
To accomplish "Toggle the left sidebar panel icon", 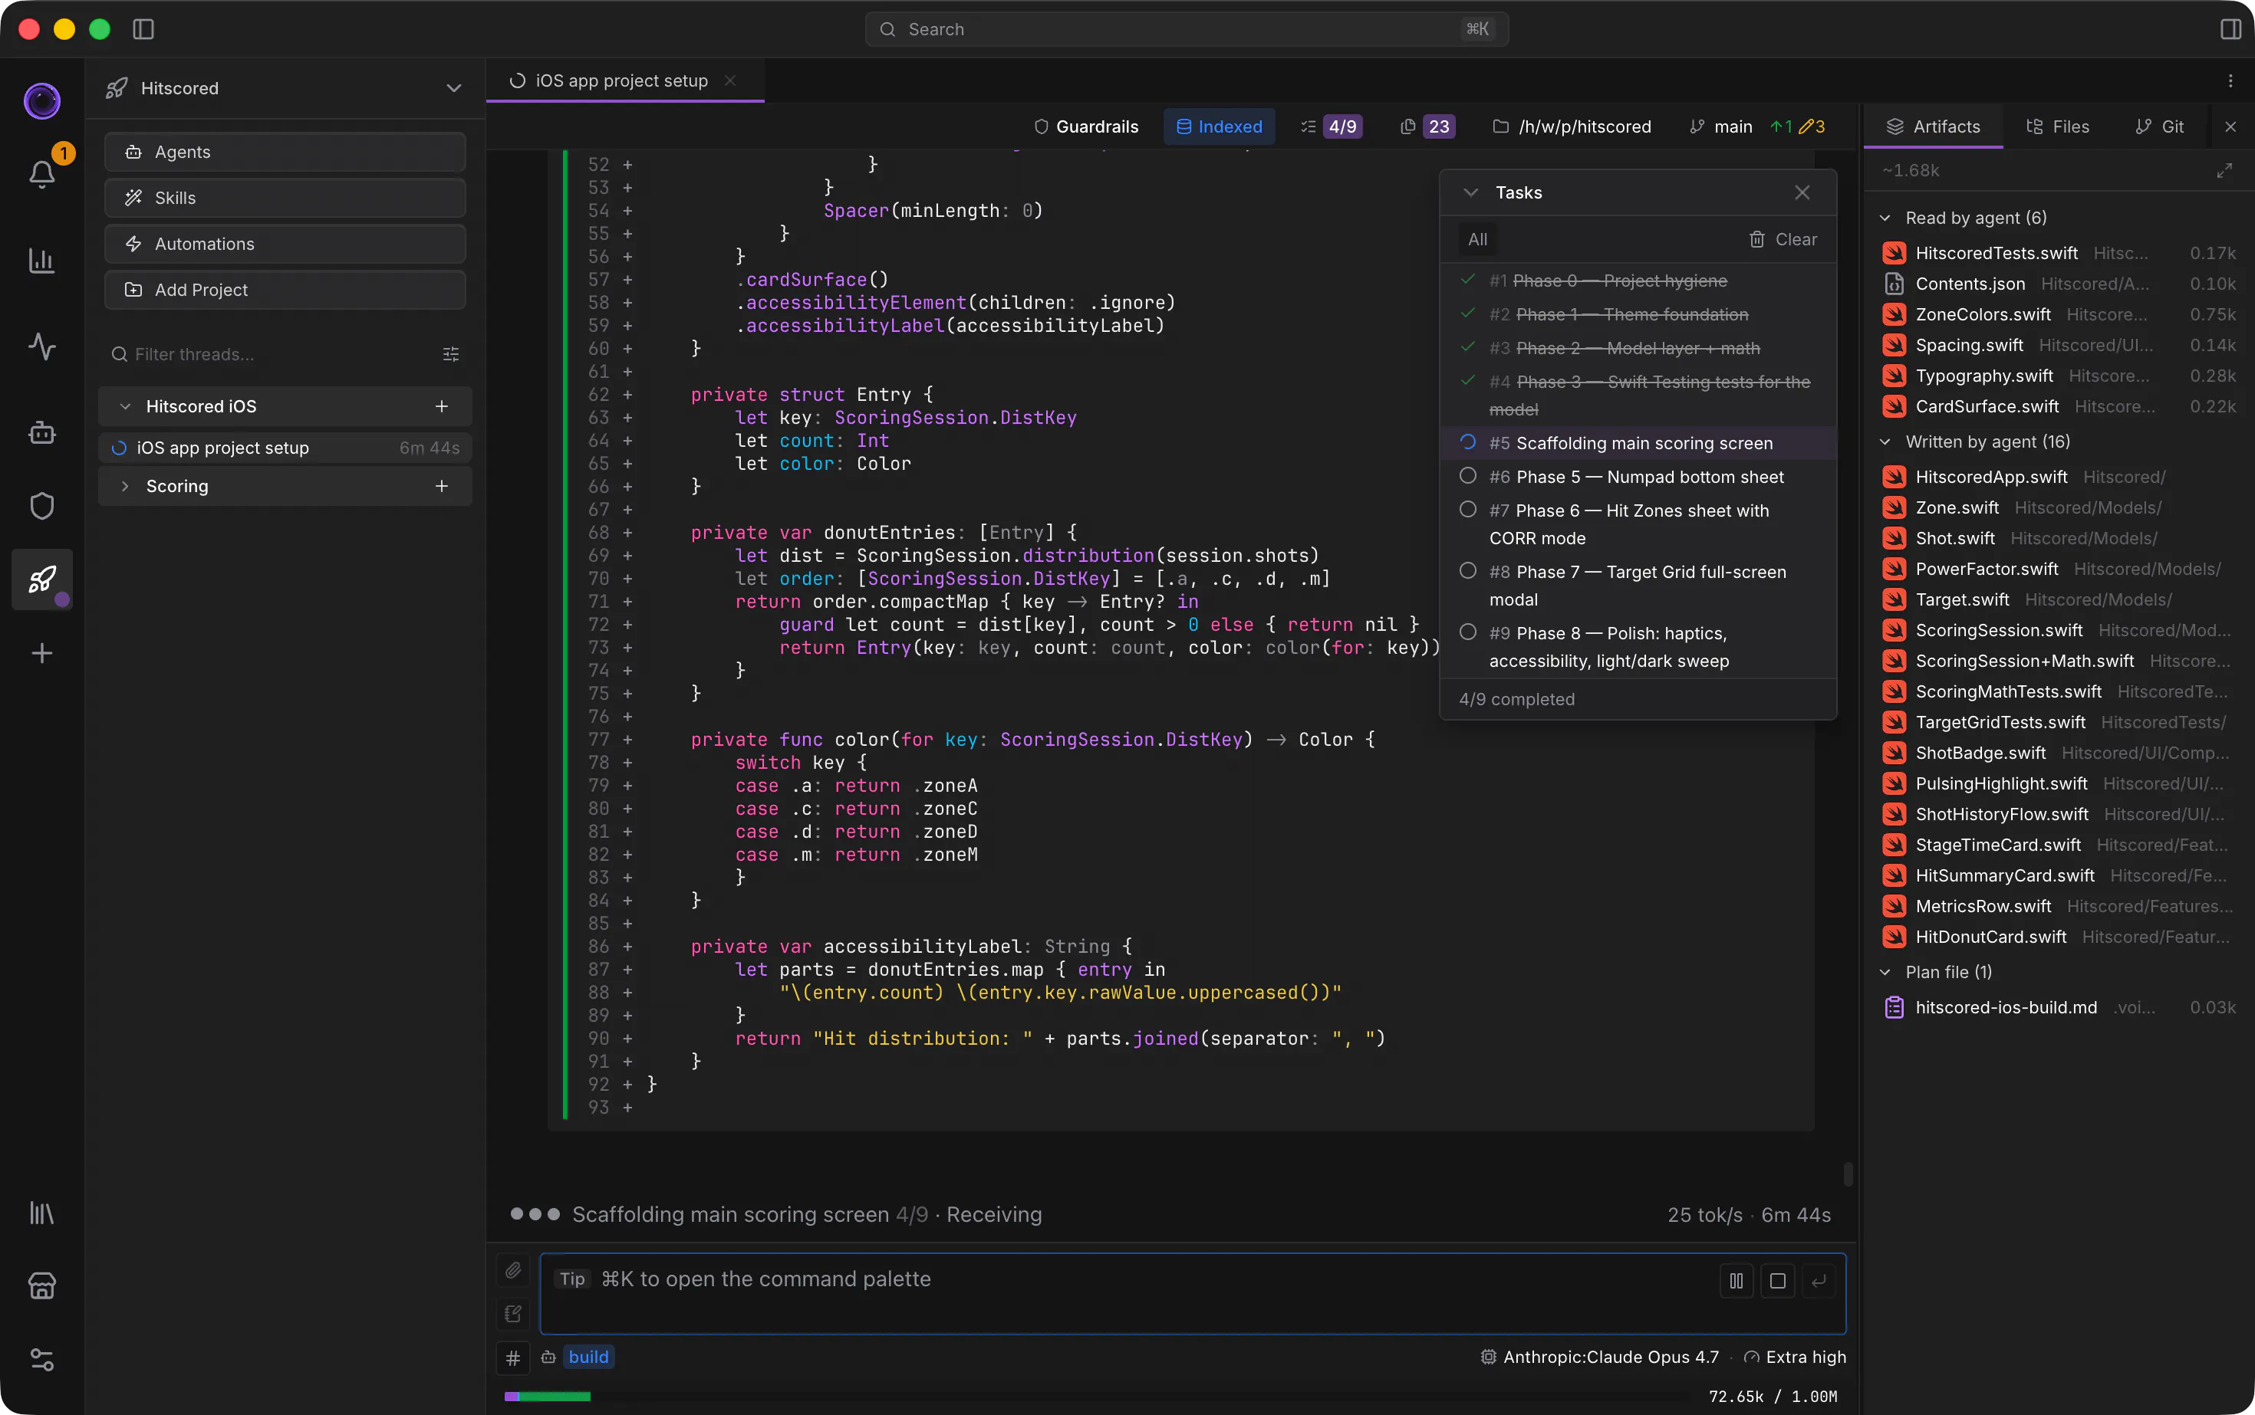I will 143,29.
